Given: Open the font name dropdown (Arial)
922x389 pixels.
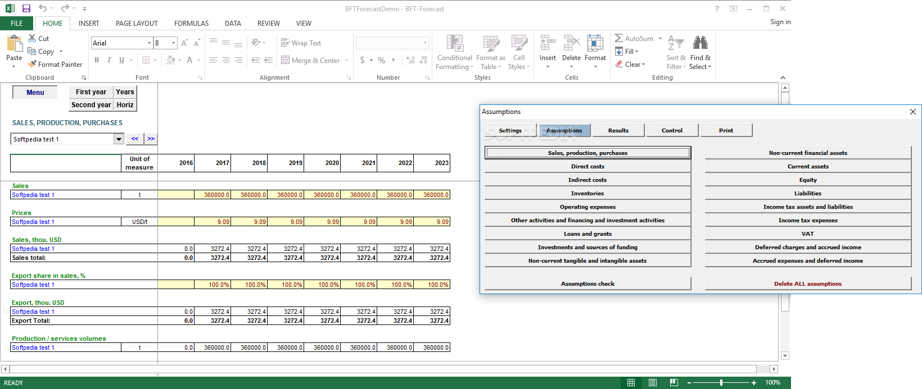Looking at the screenshot, I should (x=149, y=43).
